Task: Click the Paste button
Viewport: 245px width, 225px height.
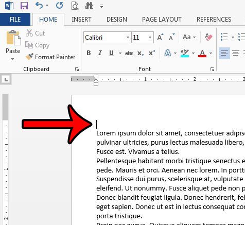Action: [13, 45]
